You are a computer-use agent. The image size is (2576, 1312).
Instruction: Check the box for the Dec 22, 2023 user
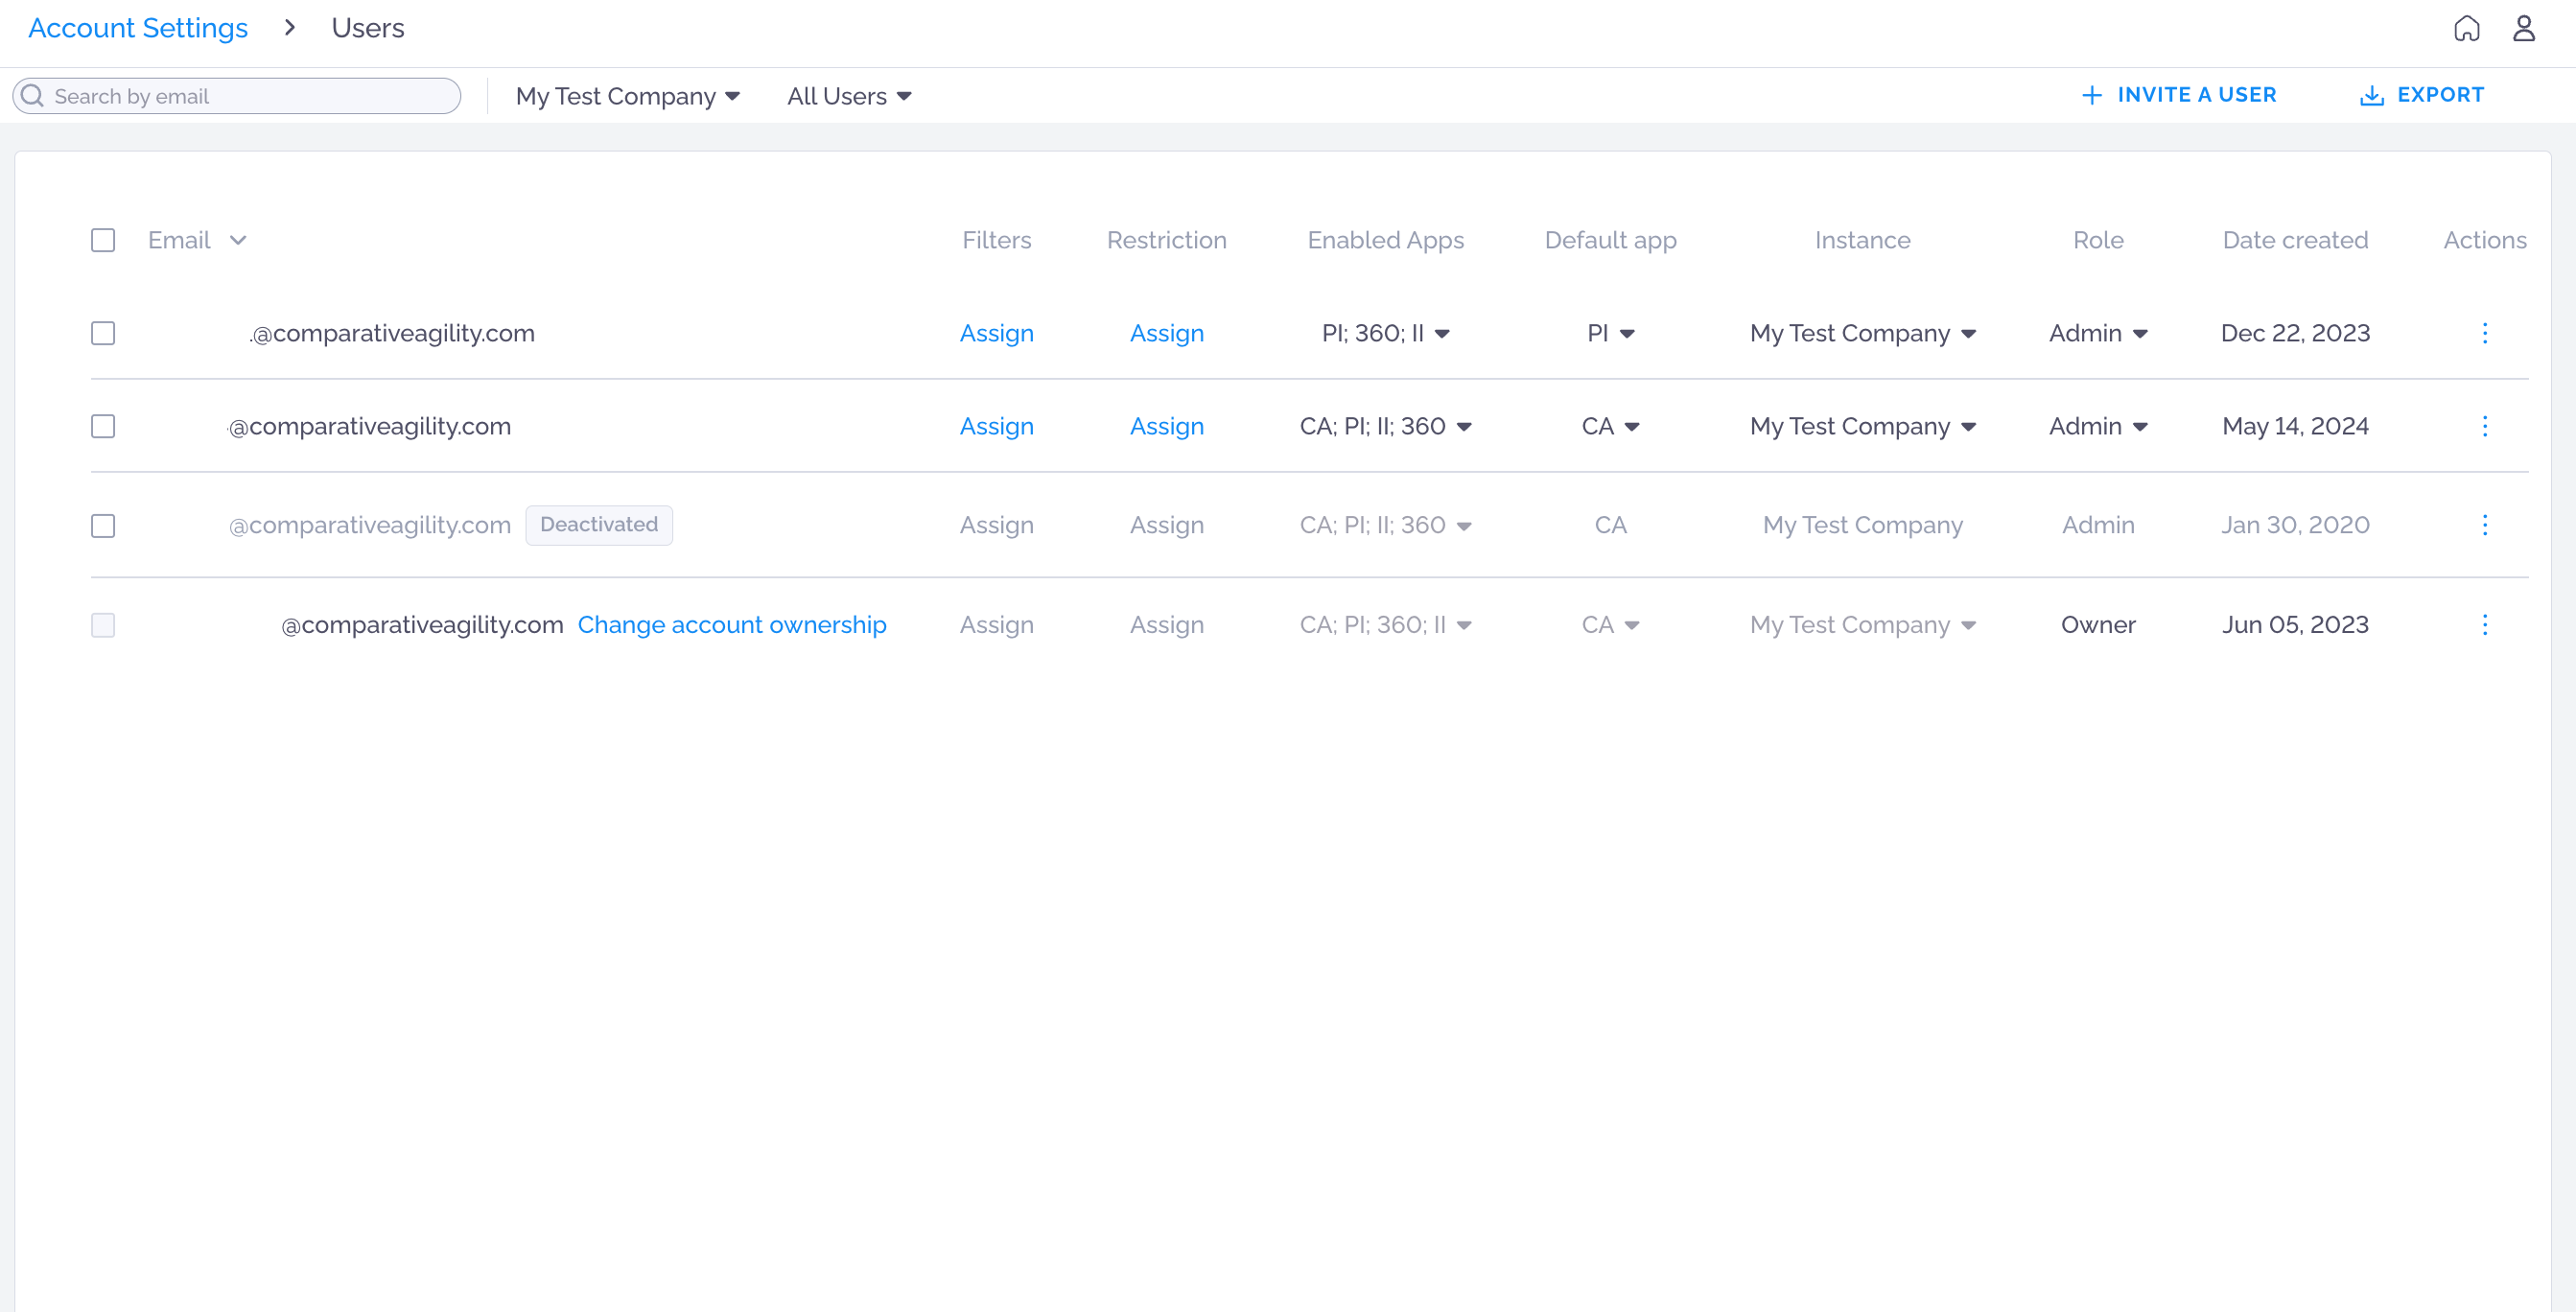[x=103, y=333]
